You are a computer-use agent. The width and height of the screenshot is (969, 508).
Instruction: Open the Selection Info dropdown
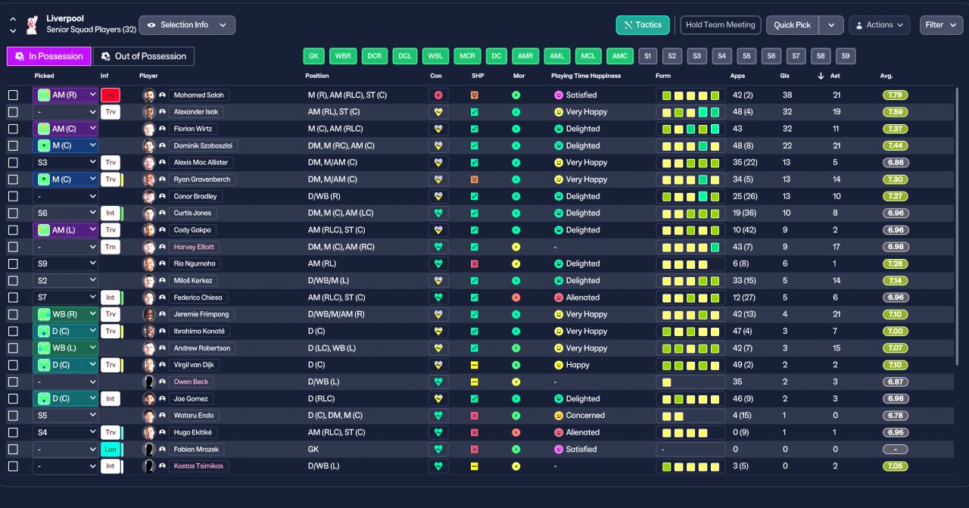pos(187,25)
